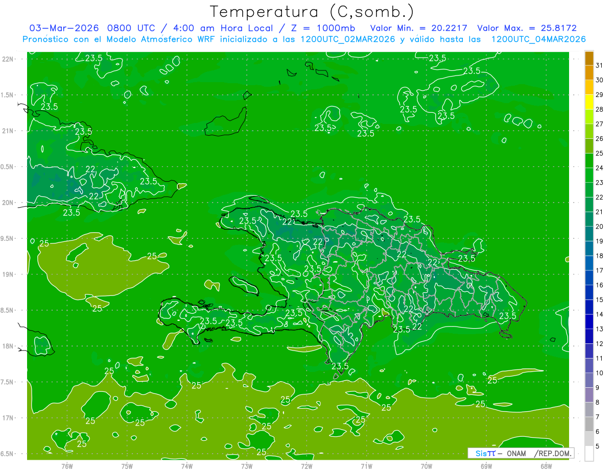Screen dimensions: 613x473
Task: Click the '9.5N' latitude axis label
Action: click(8, 239)
